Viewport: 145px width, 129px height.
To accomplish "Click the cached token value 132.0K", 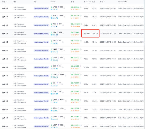I will coord(55,77).
